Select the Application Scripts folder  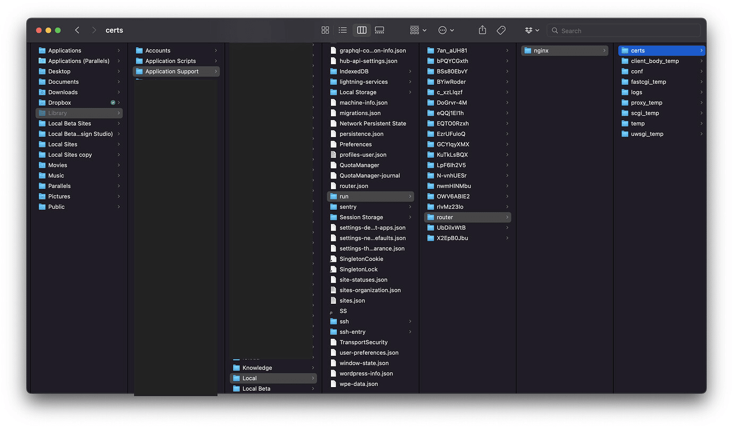[x=176, y=61]
